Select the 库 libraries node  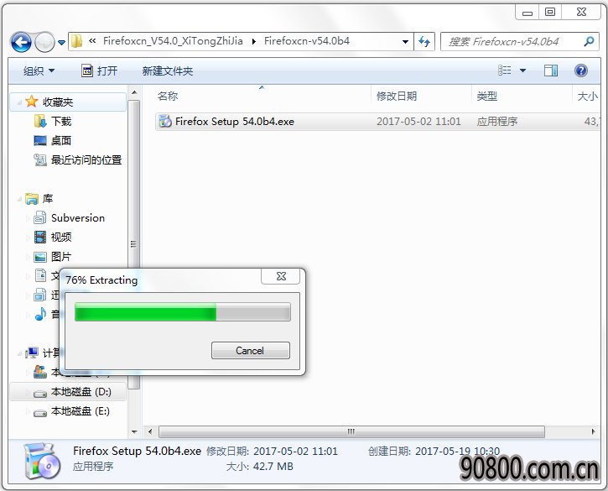(47, 199)
